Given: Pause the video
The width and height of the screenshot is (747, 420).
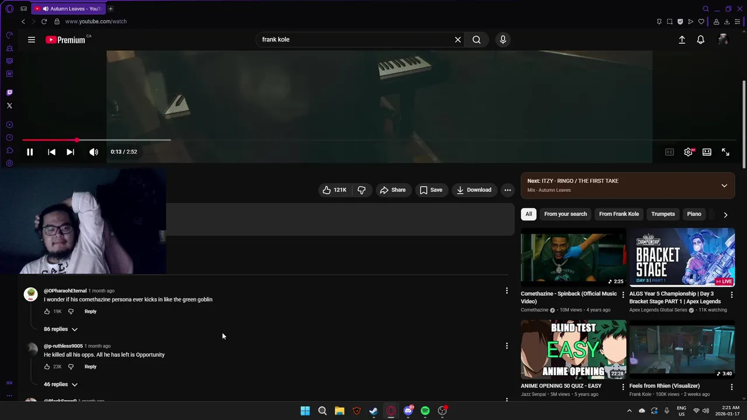Looking at the screenshot, I should click(30, 152).
